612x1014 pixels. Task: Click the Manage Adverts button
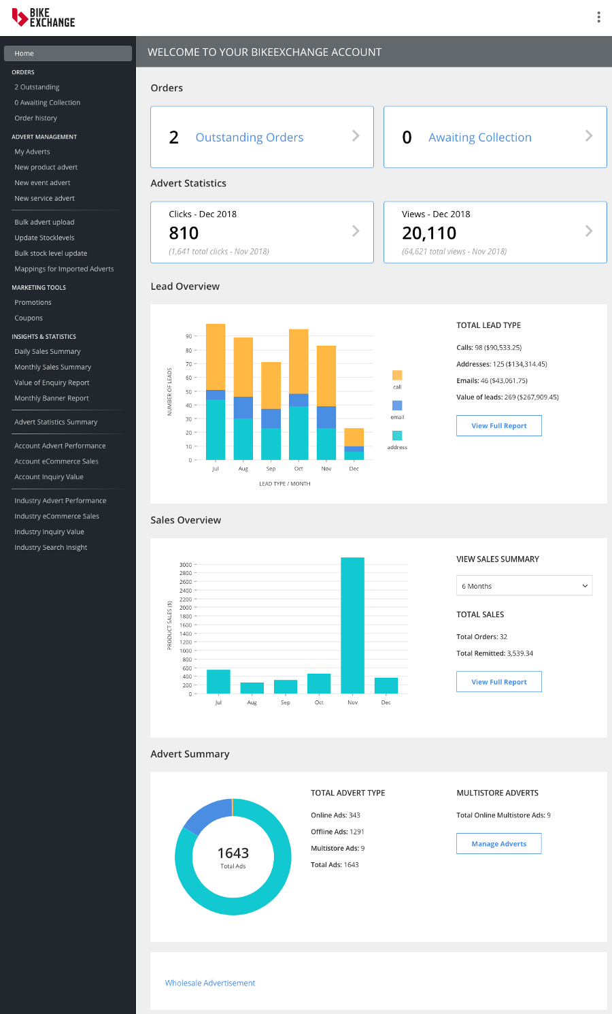(x=499, y=844)
